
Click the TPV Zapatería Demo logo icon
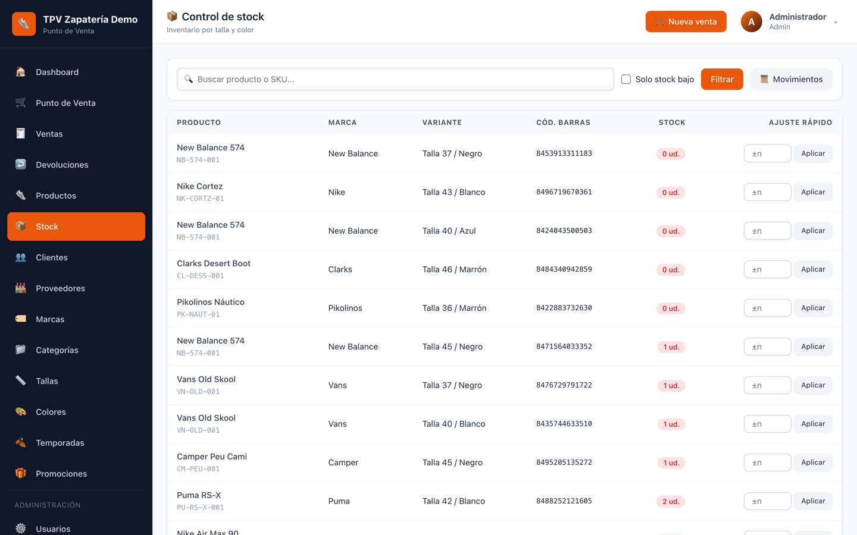click(x=24, y=24)
